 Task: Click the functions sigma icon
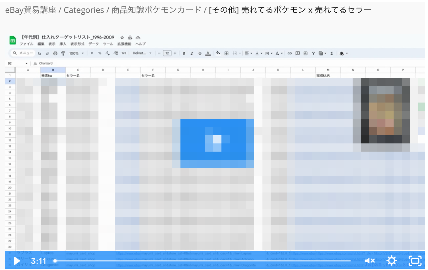point(331,53)
